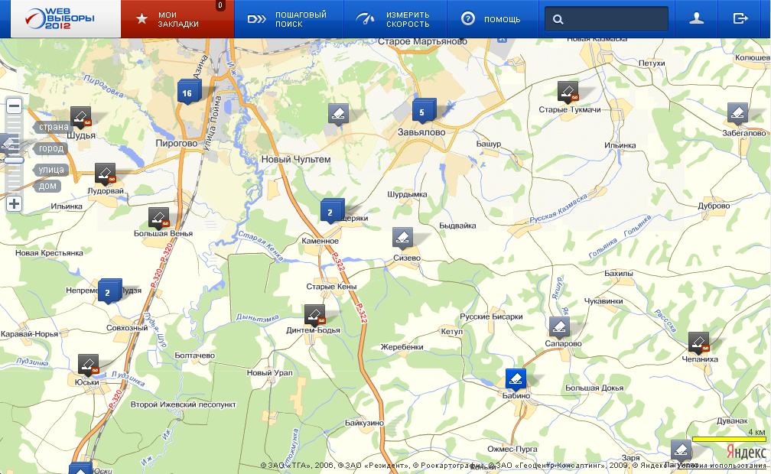Click the Петухи village label
The image size is (771, 474).
pos(652,63)
